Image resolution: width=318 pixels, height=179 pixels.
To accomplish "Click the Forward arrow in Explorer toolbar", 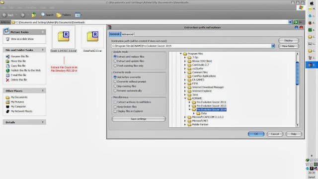I will click(x=22, y=15).
